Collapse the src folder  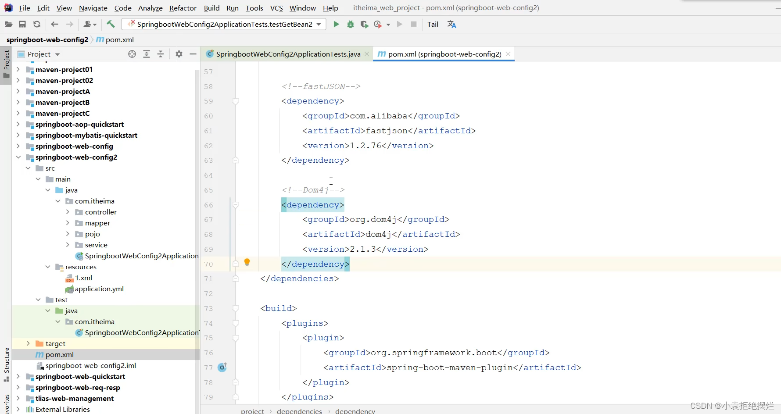click(x=28, y=168)
